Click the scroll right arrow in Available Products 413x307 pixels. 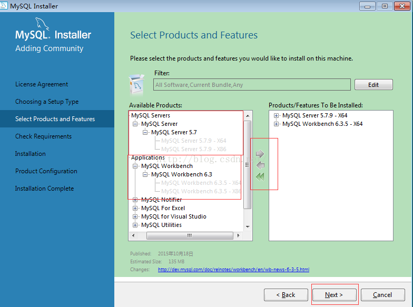(x=238, y=235)
